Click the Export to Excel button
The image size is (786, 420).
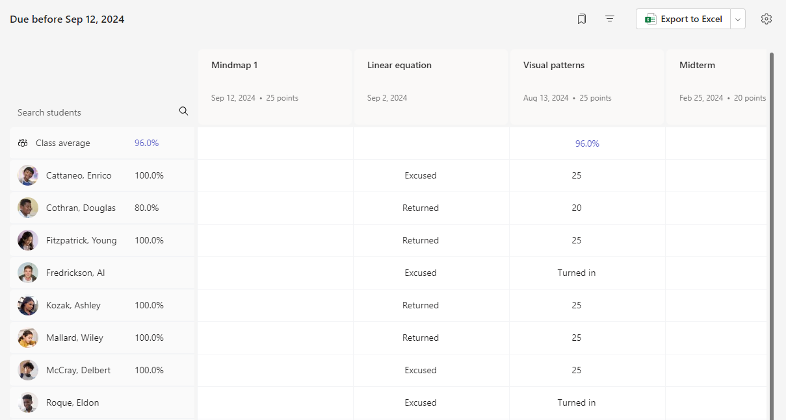tap(683, 19)
